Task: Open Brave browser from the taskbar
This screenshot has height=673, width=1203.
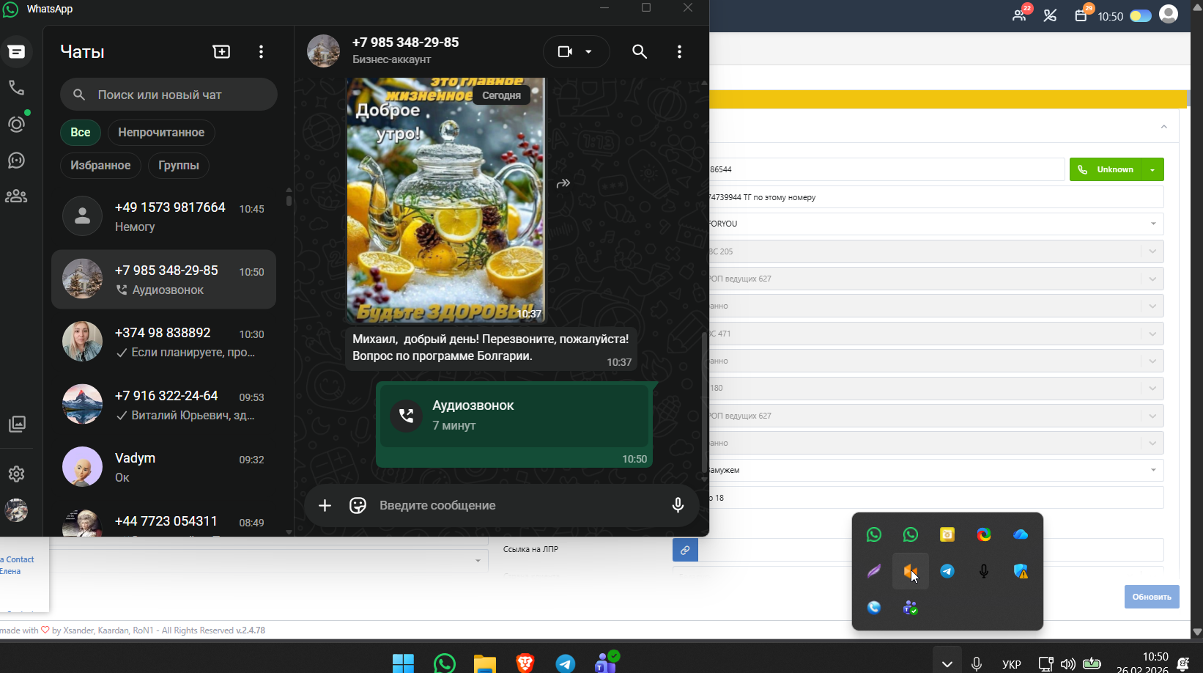Action: (x=525, y=663)
